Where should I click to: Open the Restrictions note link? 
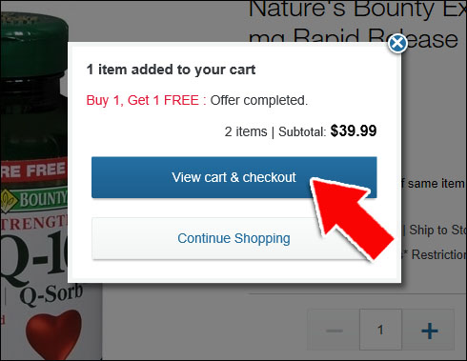pos(438,254)
